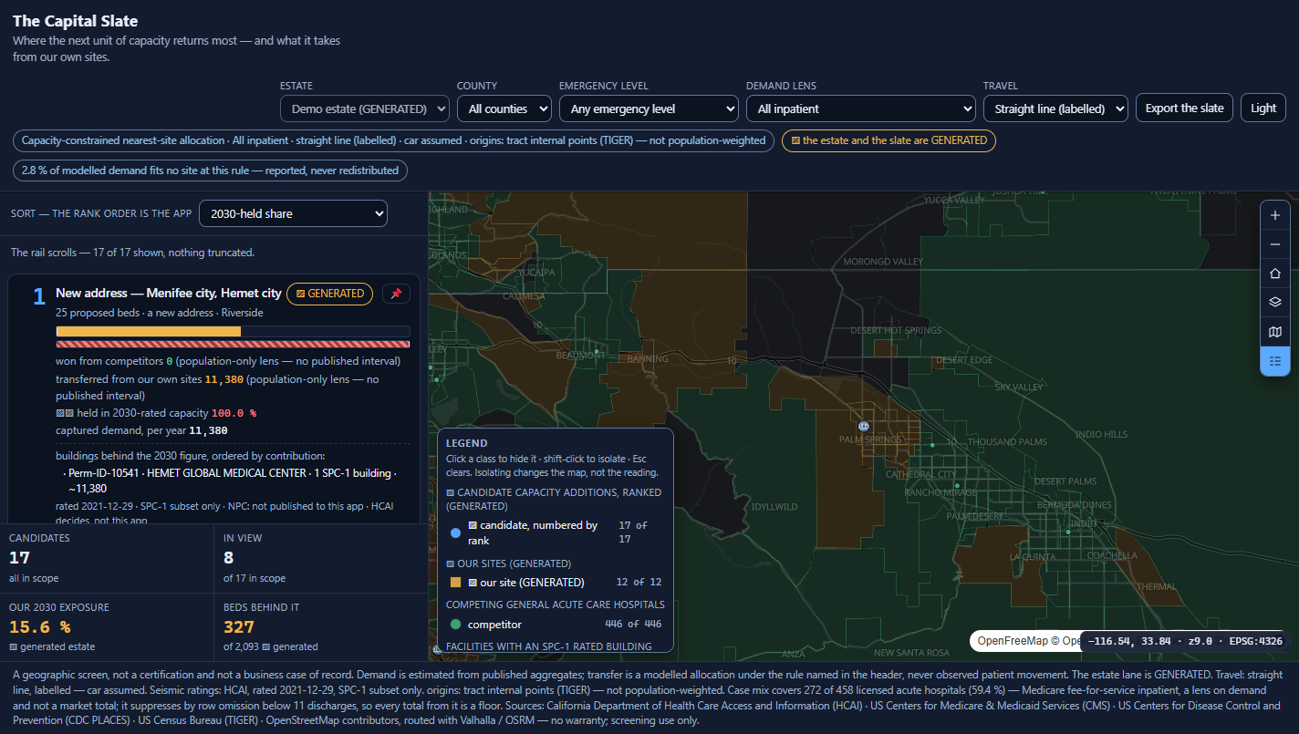This screenshot has height=734, width=1299.
Task: Select the ranked Menifee city candidate card
Action: (214, 399)
